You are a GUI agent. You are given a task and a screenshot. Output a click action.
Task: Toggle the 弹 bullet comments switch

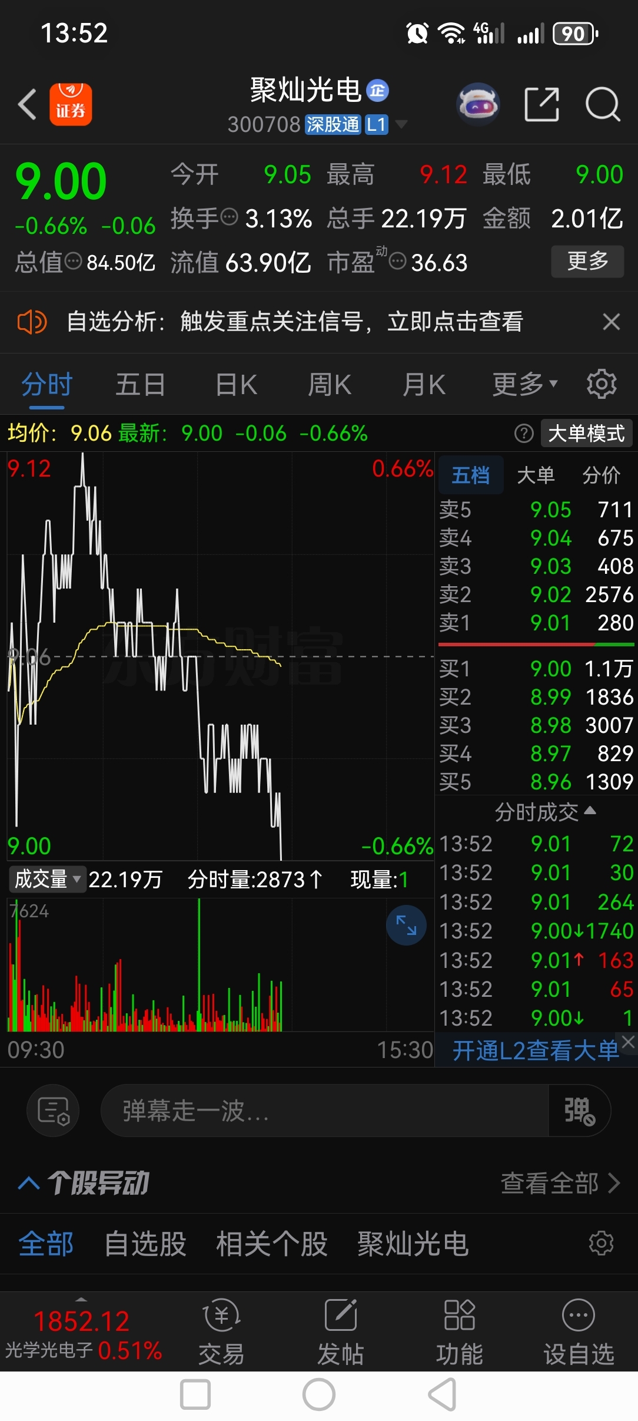click(579, 1111)
